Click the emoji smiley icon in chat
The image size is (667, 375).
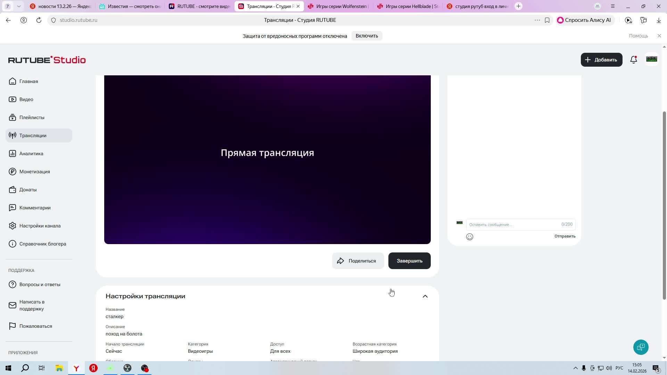470,237
